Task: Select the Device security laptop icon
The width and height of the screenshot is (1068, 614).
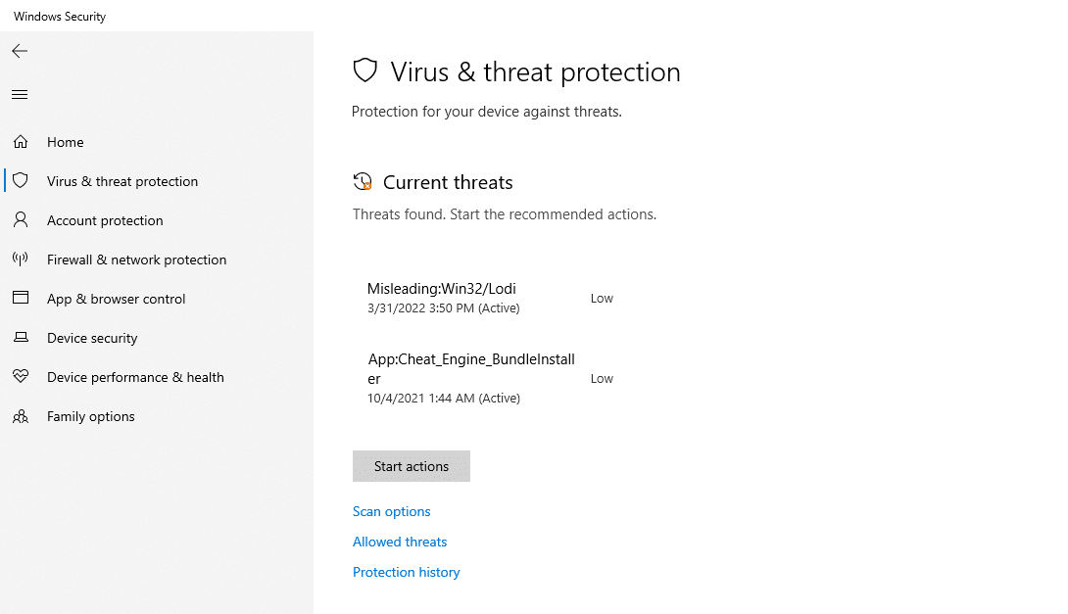Action: [21, 337]
